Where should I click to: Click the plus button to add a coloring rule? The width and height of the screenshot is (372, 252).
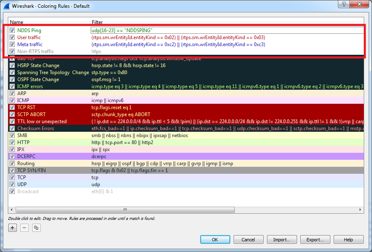tap(12, 228)
